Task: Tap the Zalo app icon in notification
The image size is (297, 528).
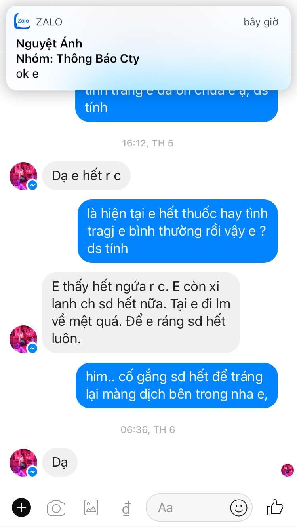Action: [x=22, y=21]
